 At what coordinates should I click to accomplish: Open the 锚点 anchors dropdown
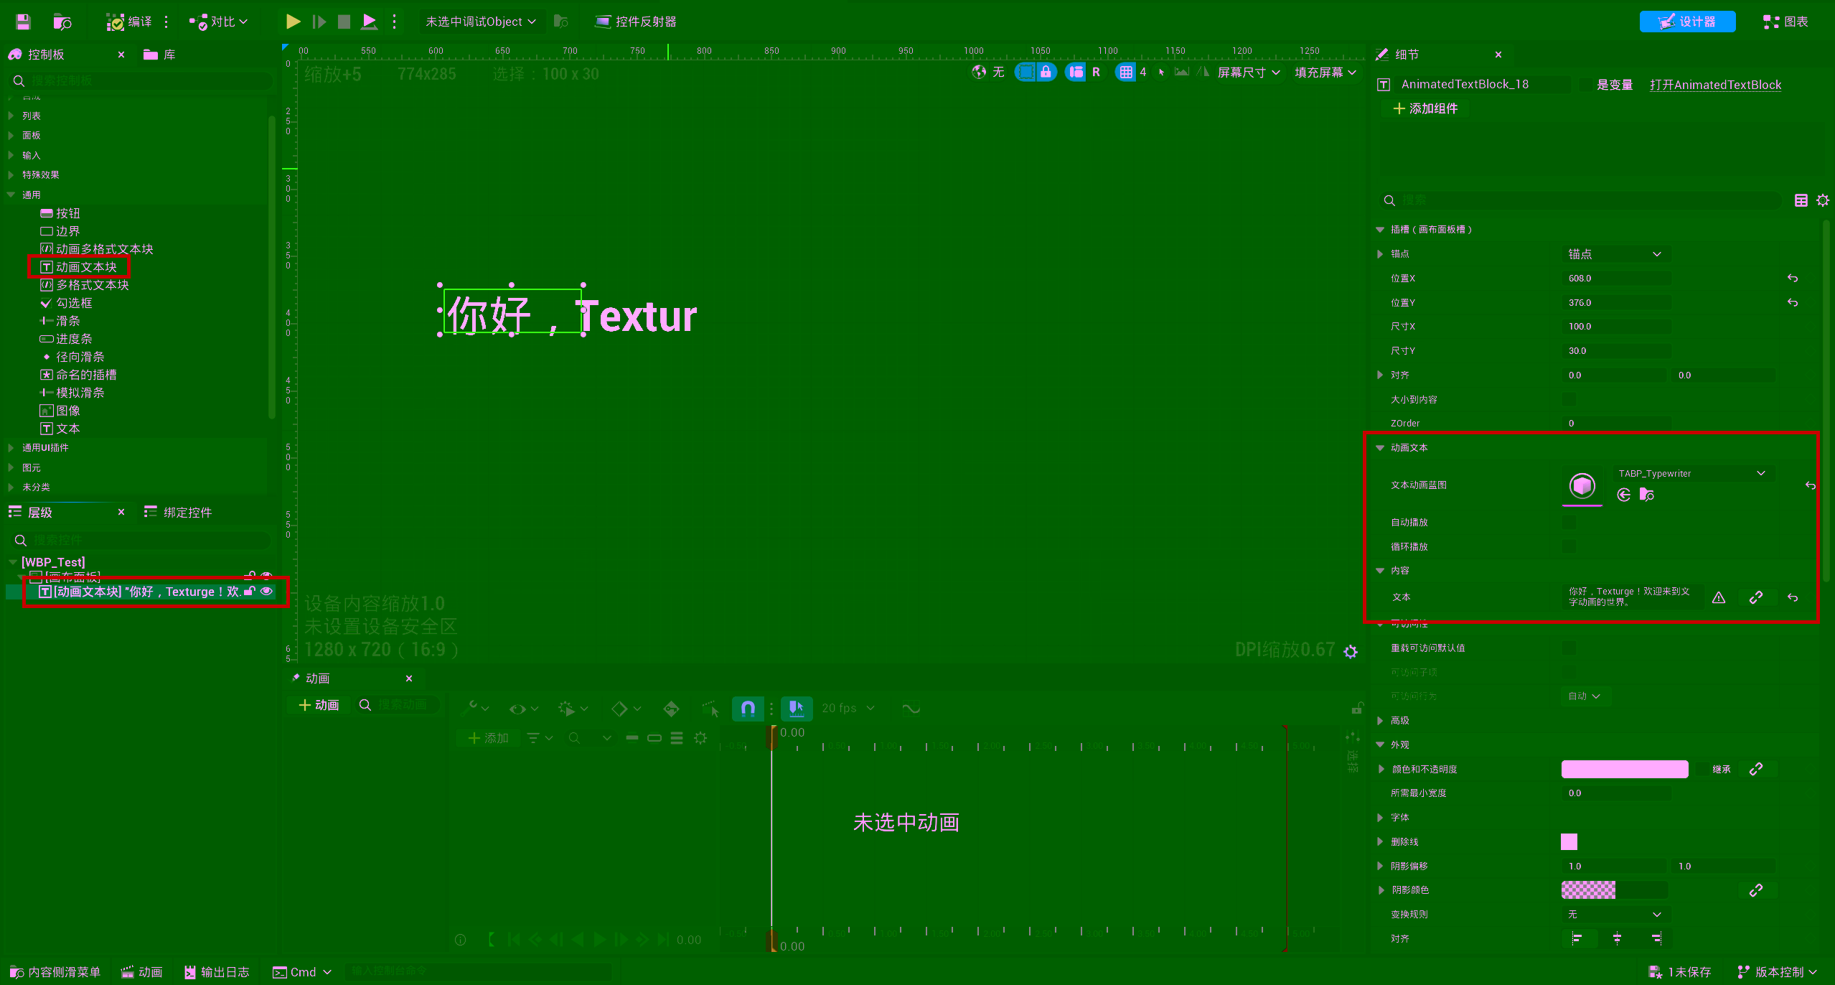pos(1615,254)
